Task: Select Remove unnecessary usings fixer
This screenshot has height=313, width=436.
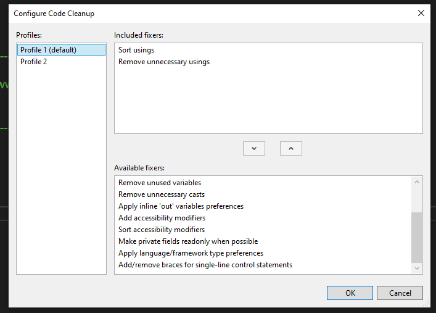Action: [164, 62]
